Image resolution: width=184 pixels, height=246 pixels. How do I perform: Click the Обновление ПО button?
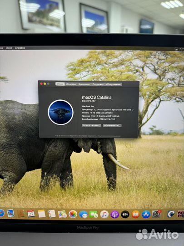[x=112, y=126]
